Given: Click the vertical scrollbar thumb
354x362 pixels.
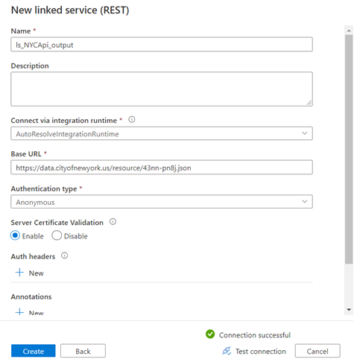Looking at the screenshot, I should (349, 149).
